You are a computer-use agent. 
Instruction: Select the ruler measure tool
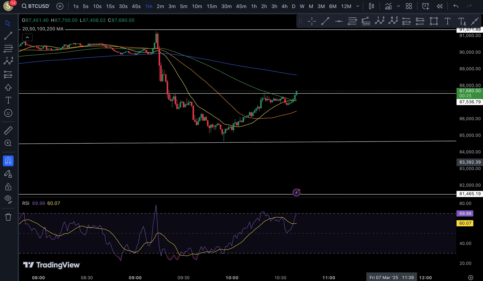tap(8, 130)
